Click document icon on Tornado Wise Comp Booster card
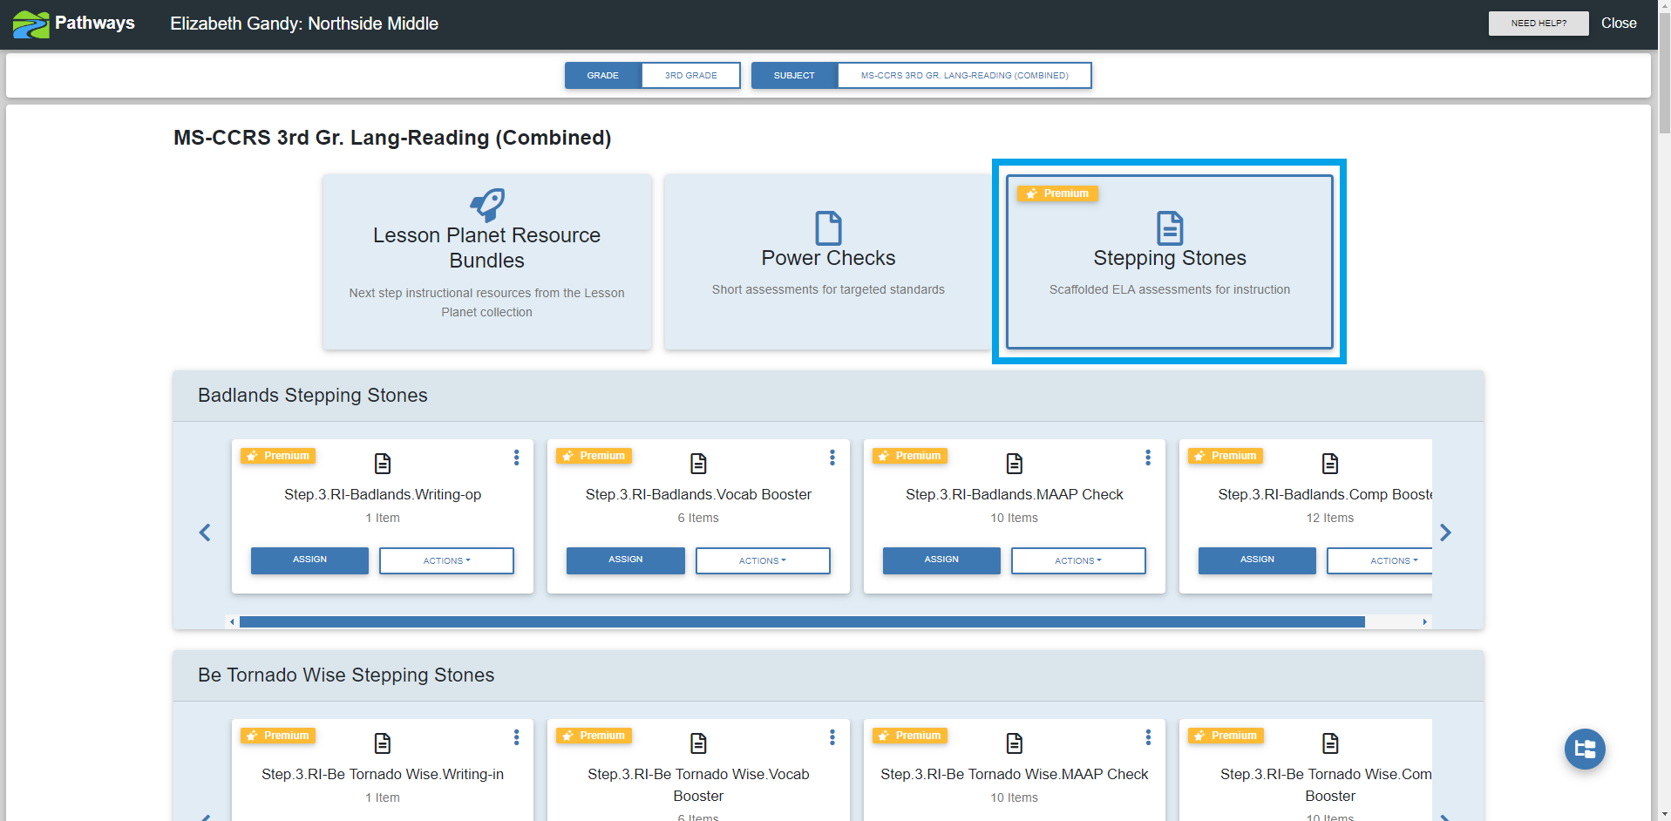Image resolution: width=1671 pixels, height=821 pixels. [x=1330, y=743]
